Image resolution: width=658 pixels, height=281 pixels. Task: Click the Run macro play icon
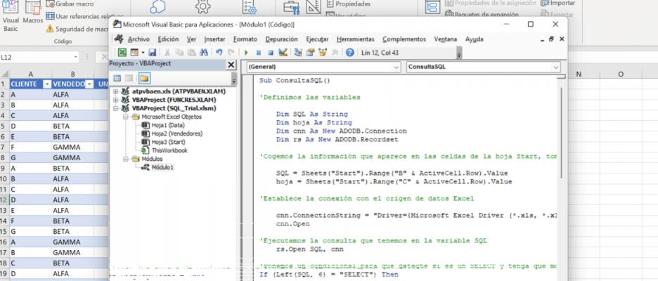click(247, 53)
